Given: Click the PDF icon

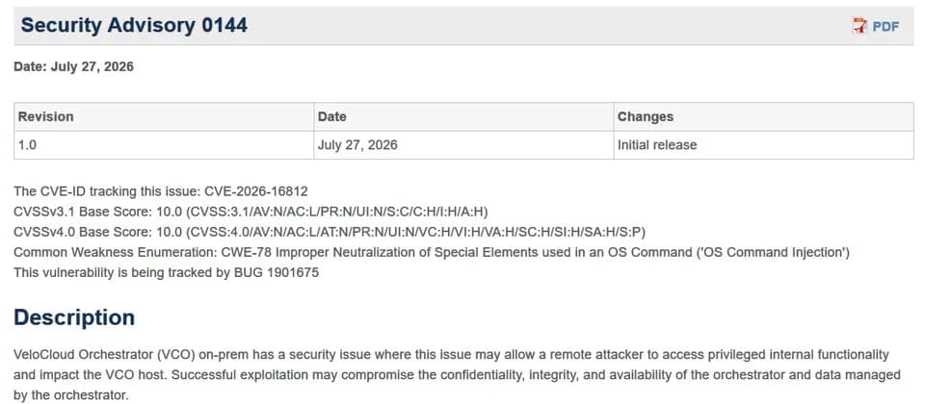Looking at the screenshot, I should point(860,26).
